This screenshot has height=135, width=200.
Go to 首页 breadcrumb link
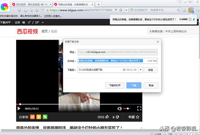(x=45, y=31)
